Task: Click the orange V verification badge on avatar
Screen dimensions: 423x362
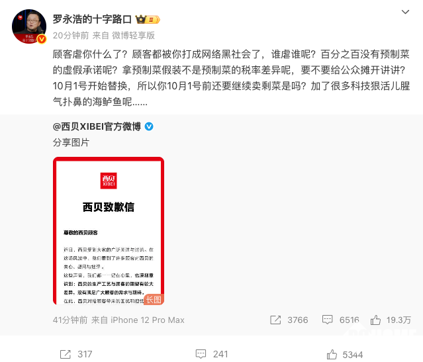Action: (42, 40)
